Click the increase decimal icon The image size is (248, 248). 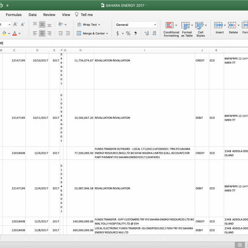[x=147, y=33]
